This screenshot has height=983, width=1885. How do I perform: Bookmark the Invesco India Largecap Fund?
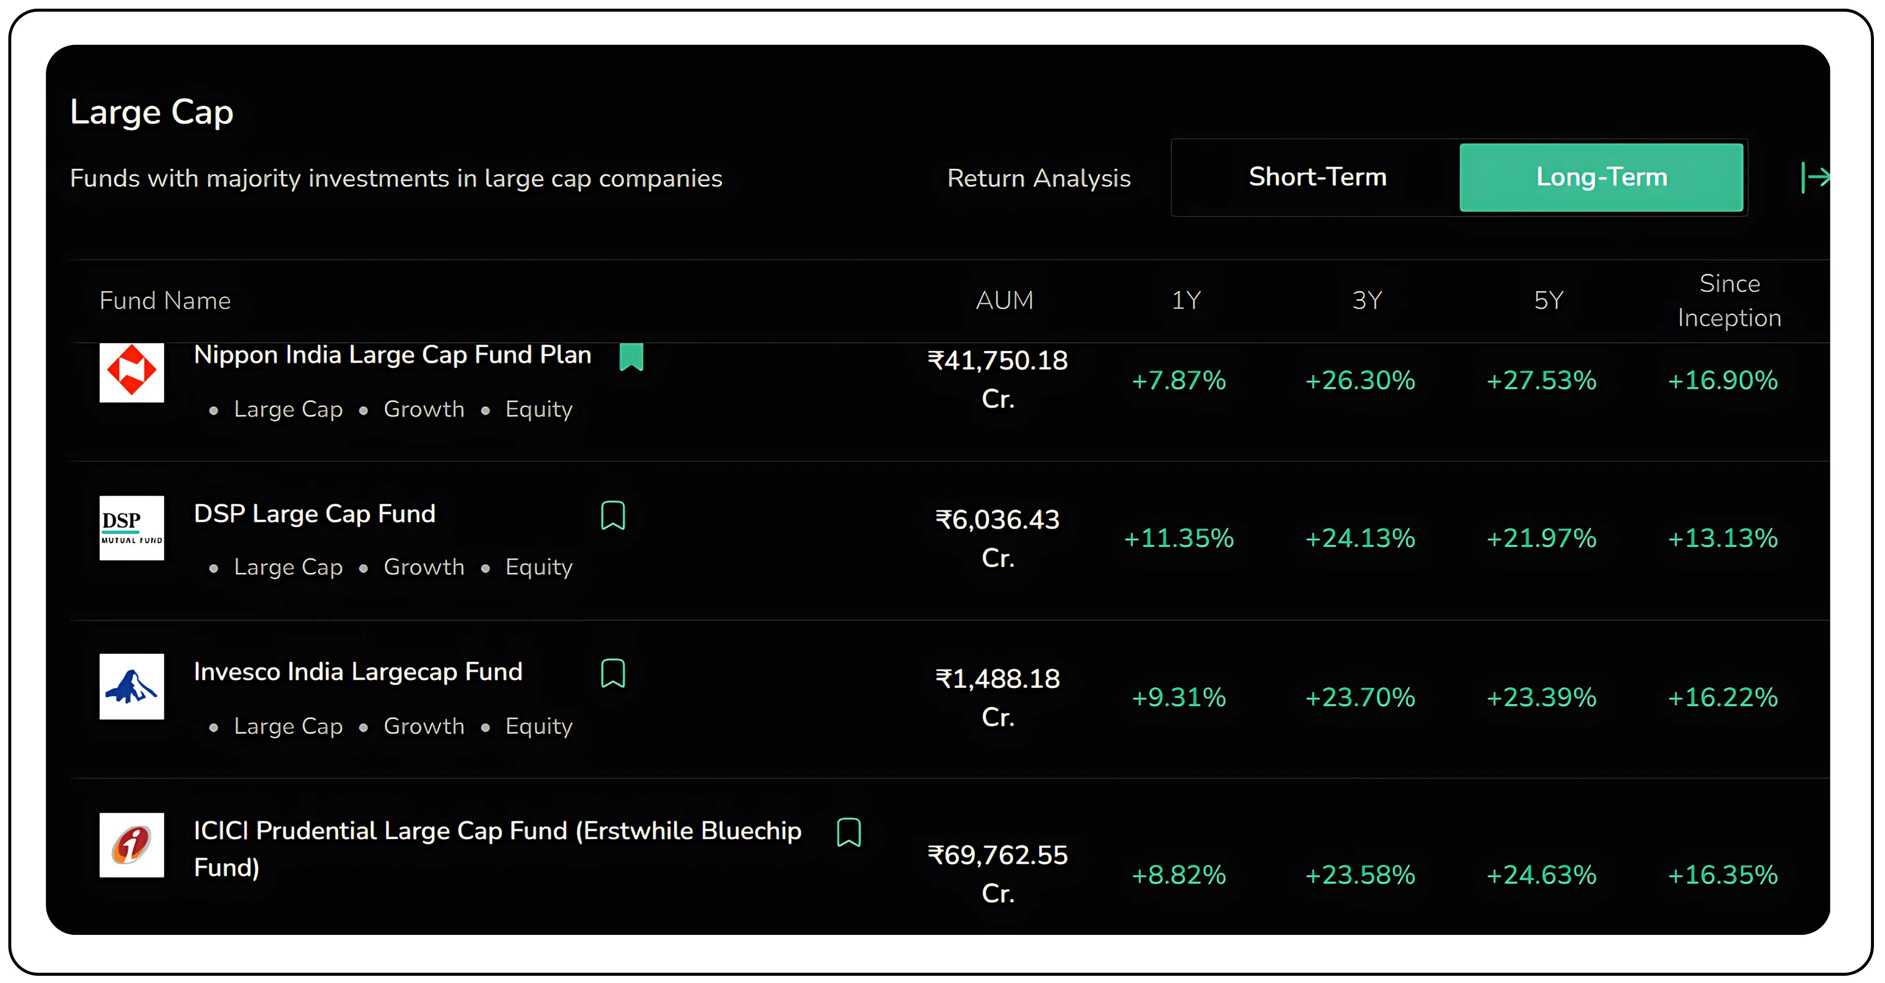pos(612,673)
